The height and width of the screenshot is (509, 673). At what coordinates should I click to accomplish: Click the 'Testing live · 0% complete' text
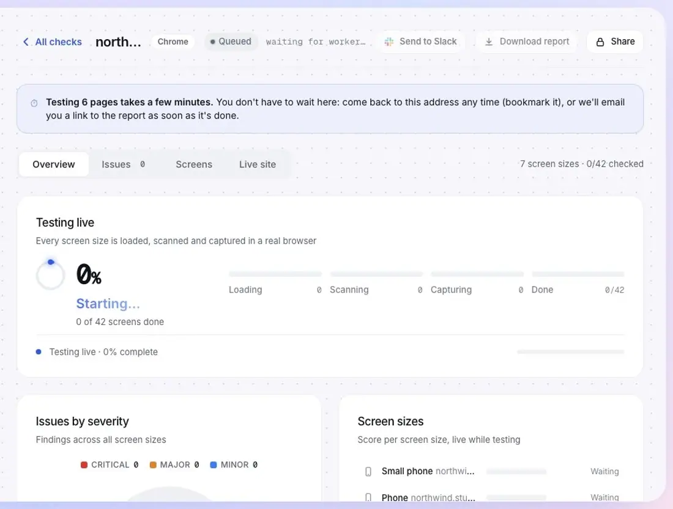pos(103,352)
